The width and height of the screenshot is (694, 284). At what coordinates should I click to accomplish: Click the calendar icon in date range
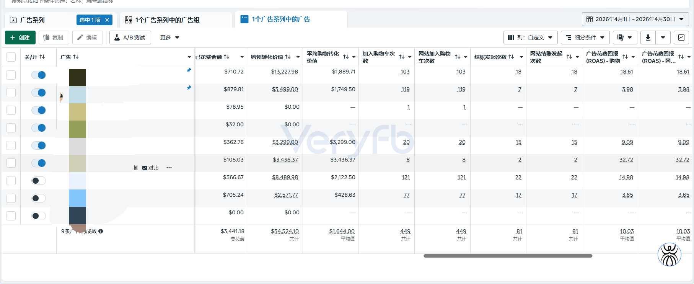point(590,19)
